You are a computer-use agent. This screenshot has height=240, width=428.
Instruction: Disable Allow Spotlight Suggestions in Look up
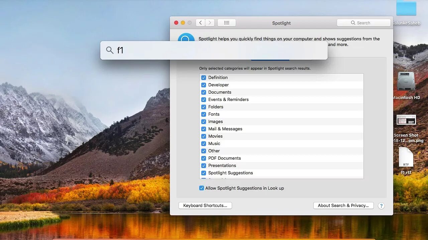tap(202, 188)
